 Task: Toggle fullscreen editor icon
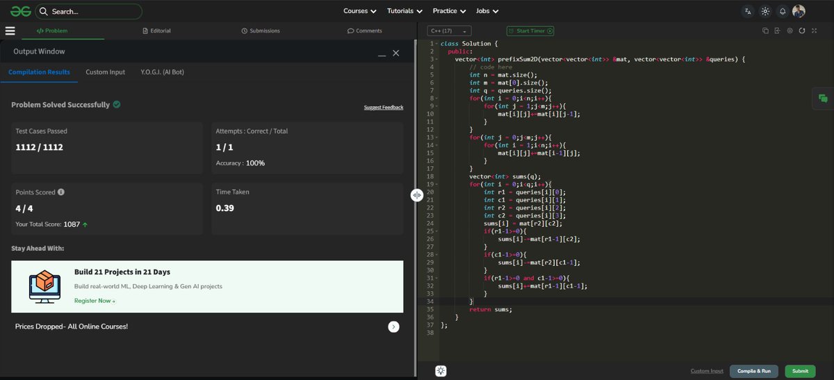815,31
